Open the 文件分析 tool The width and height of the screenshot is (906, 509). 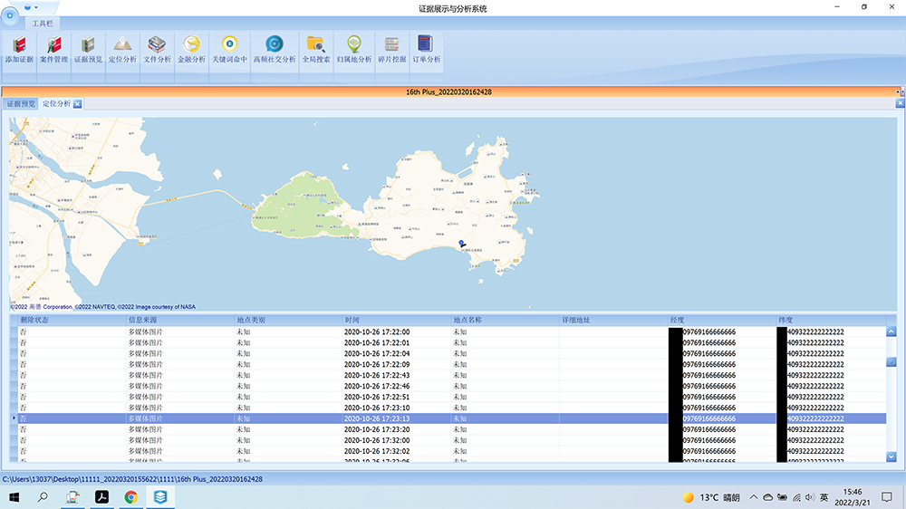click(x=157, y=50)
